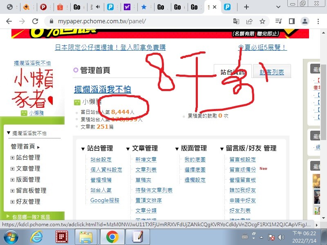Click the Share this page icon
The image size is (327, 245).
[x=249, y=21]
